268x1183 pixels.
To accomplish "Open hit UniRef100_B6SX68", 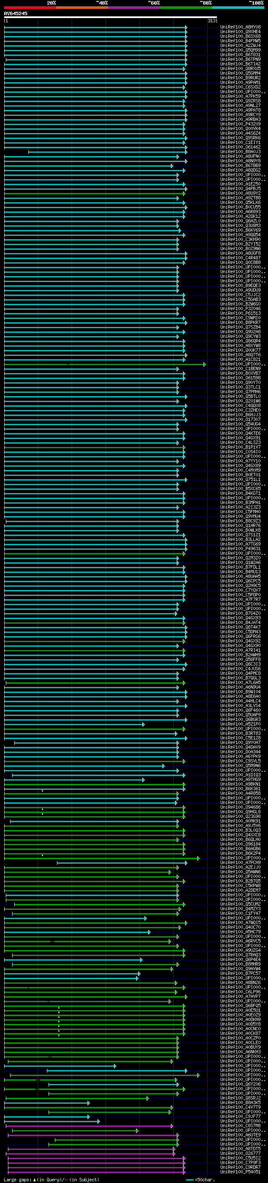I will click(x=240, y=36).
